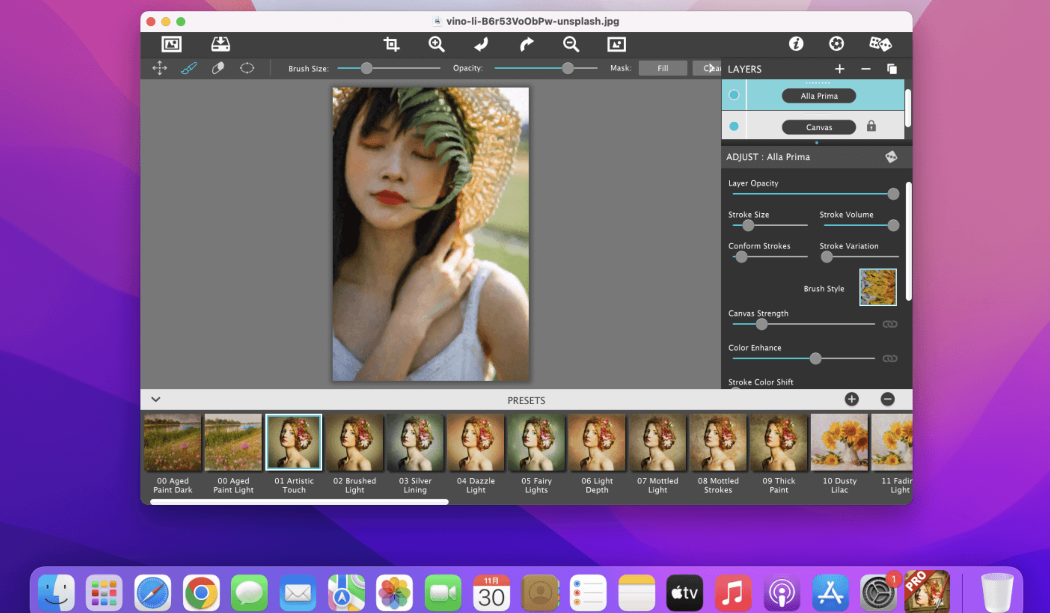Delete selected layer with minus button
This screenshot has height=613, width=1050.
pyautogui.click(x=866, y=68)
